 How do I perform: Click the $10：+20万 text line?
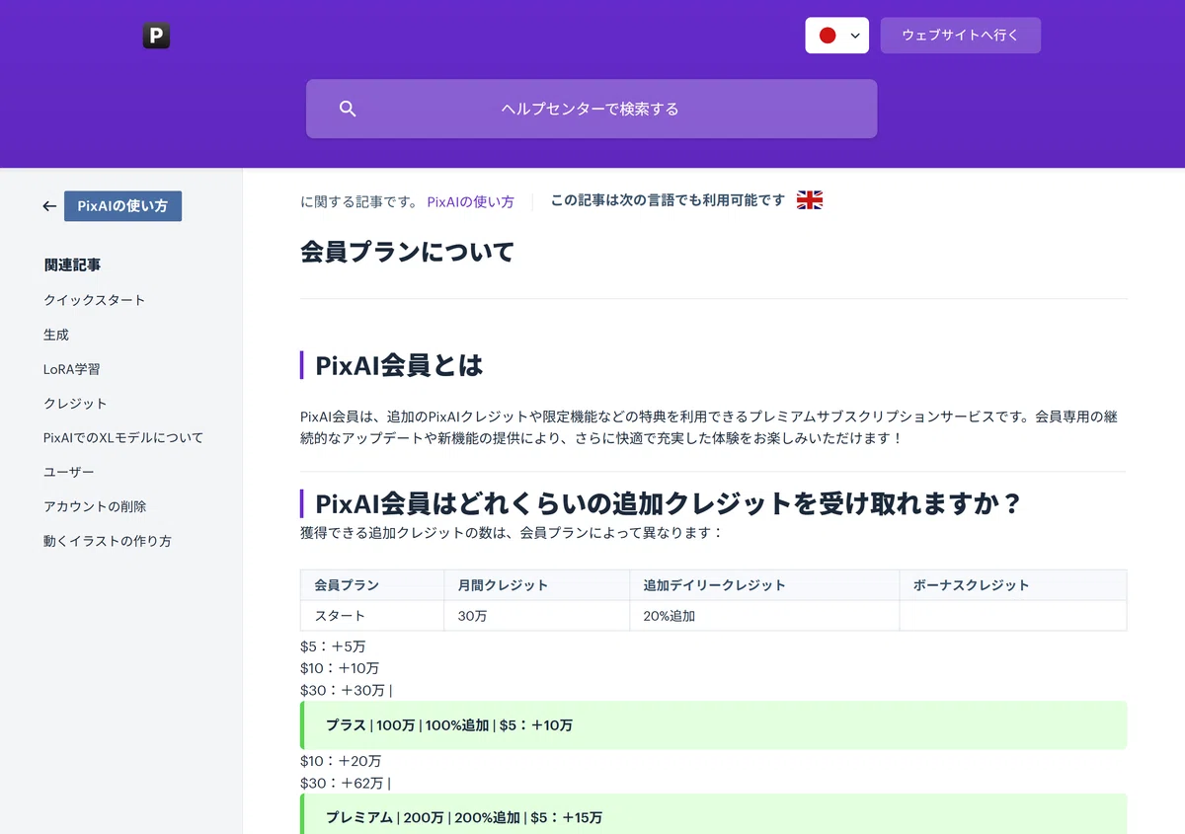pos(341,762)
